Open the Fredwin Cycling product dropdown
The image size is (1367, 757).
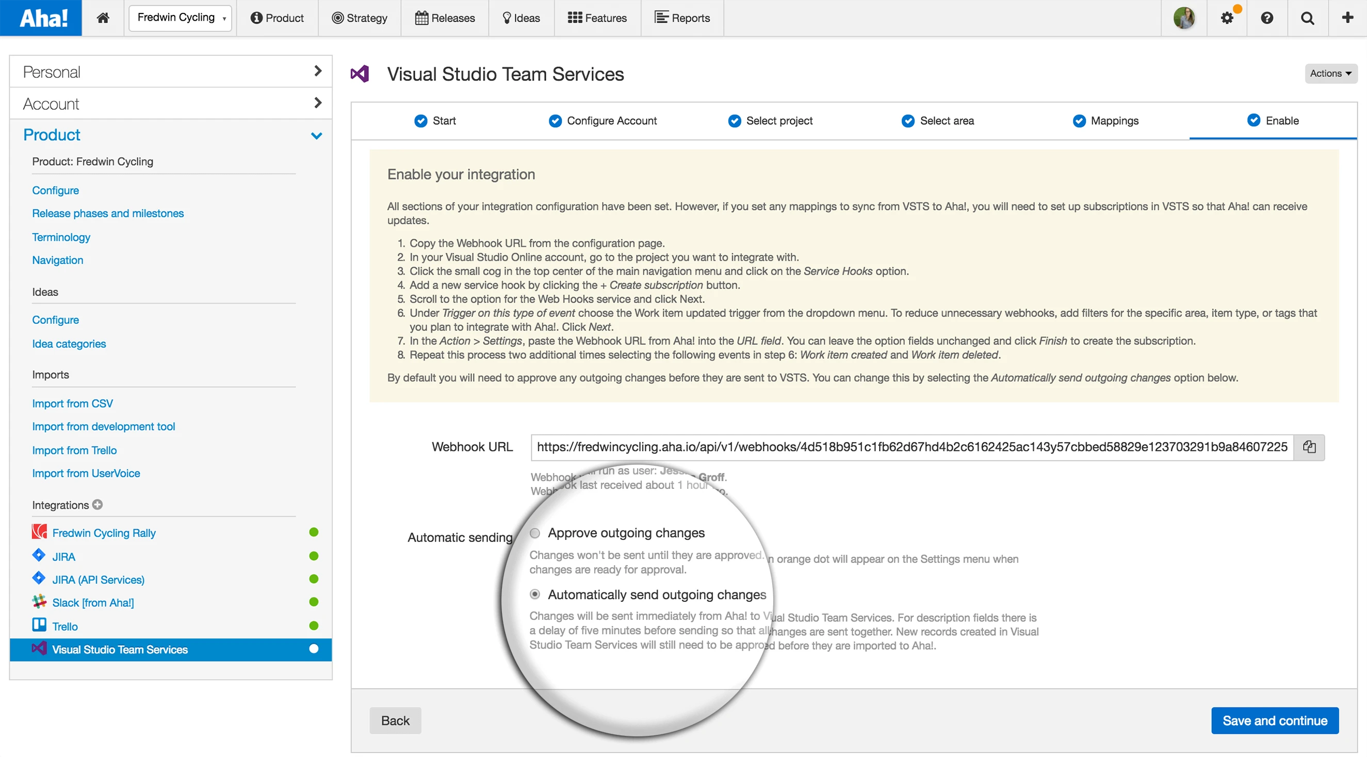(181, 18)
